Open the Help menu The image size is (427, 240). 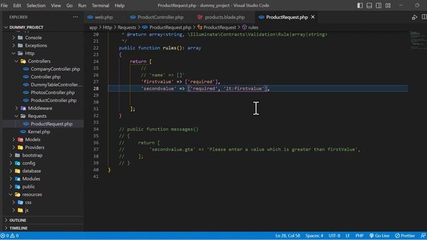pos(119,5)
